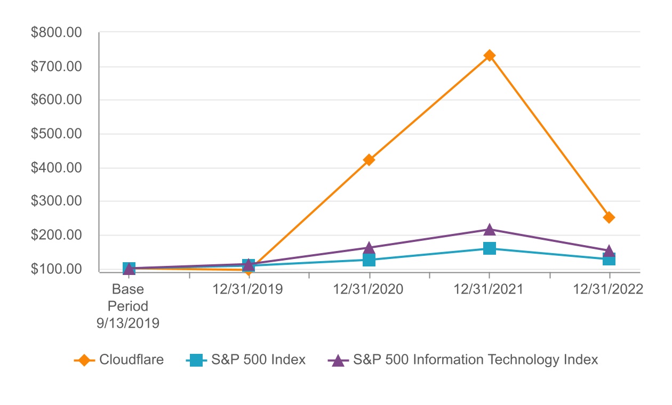This screenshot has width=672, height=405.
Task: Click the 12/31/2020 x-axis label
Action: pyautogui.click(x=369, y=289)
